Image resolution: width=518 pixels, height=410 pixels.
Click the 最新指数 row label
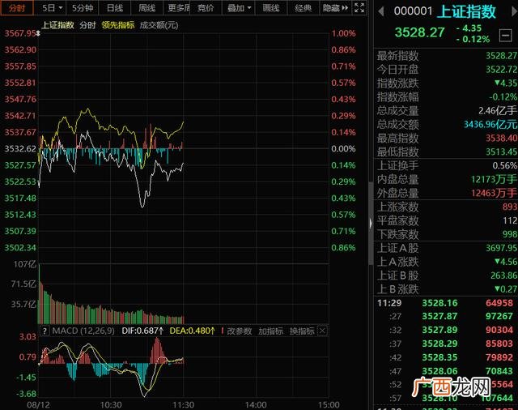[397, 56]
